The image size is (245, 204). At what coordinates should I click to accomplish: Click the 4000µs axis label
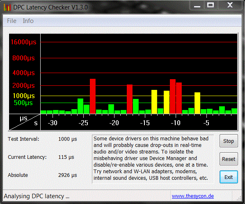coord(23,73)
